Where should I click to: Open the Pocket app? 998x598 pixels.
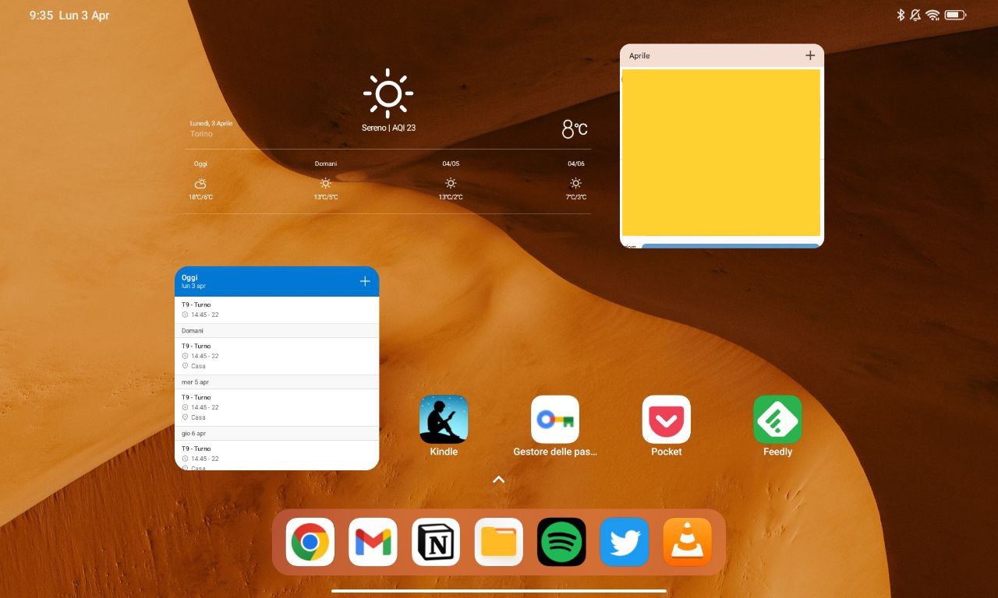click(x=666, y=420)
